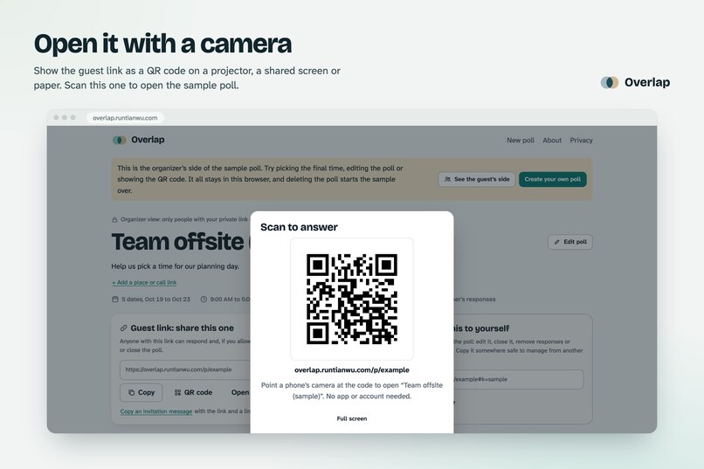Click the link icon beside Guest link heading
Image resolution: width=704 pixels, height=469 pixels.
(x=123, y=328)
